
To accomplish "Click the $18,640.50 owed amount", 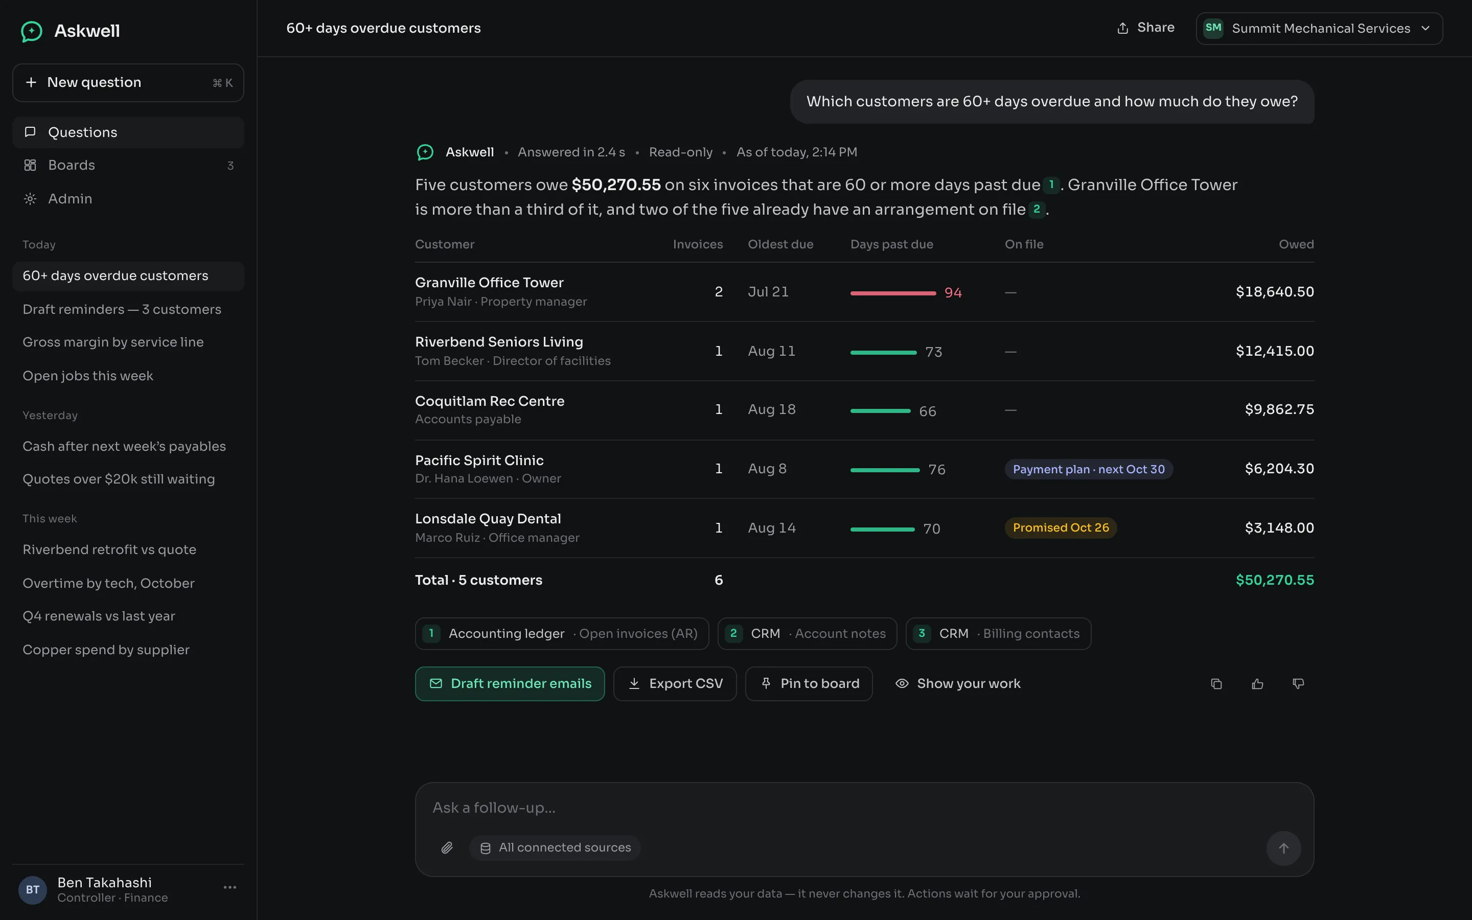I will click(1275, 292).
